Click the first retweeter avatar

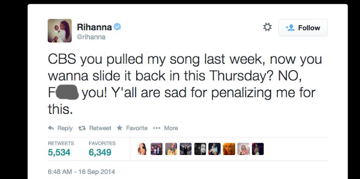tap(142, 149)
